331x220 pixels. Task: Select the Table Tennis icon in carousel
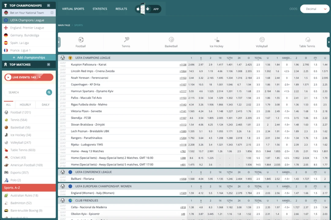(x=308, y=40)
